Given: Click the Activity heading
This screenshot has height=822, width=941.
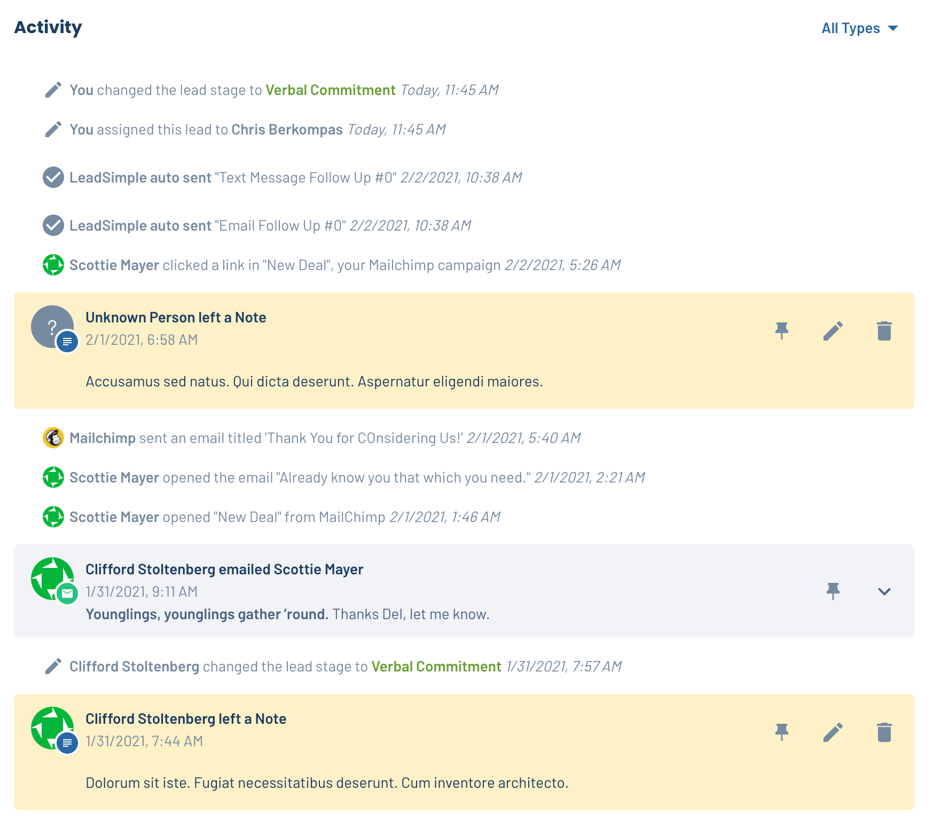Looking at the screenshot, I should pos(48,27).
